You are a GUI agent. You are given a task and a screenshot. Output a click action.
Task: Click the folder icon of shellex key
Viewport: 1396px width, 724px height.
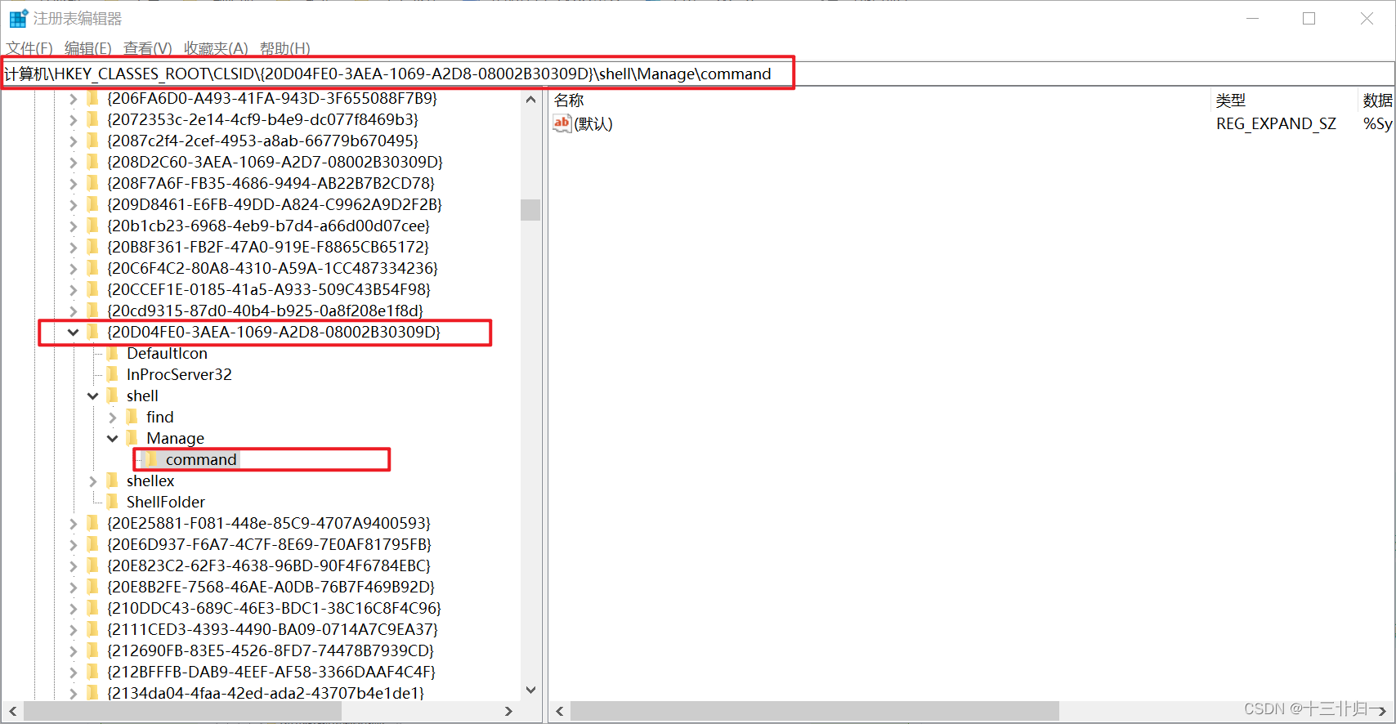[x=112, y=480]
